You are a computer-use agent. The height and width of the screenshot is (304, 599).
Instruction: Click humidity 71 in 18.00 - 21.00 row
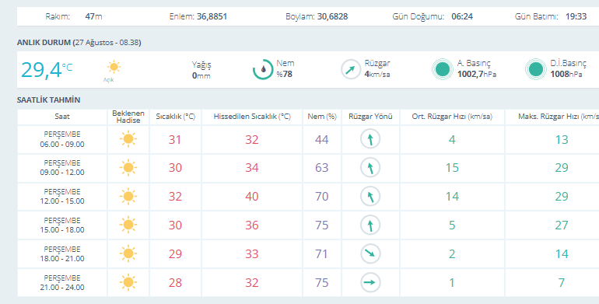[321, 253]
